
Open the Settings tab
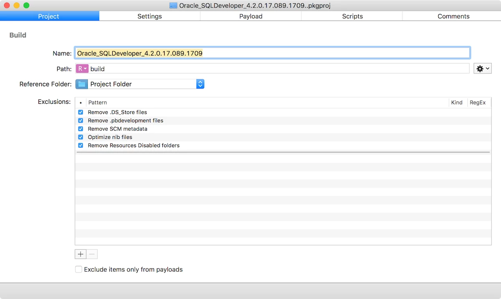click(150, 16)
